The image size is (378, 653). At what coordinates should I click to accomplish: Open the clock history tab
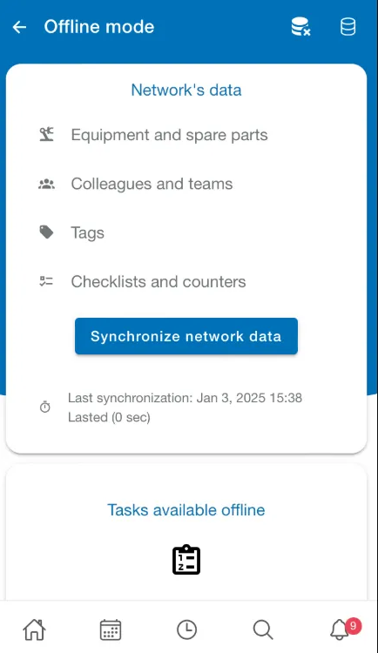click(x=186, y=629)
